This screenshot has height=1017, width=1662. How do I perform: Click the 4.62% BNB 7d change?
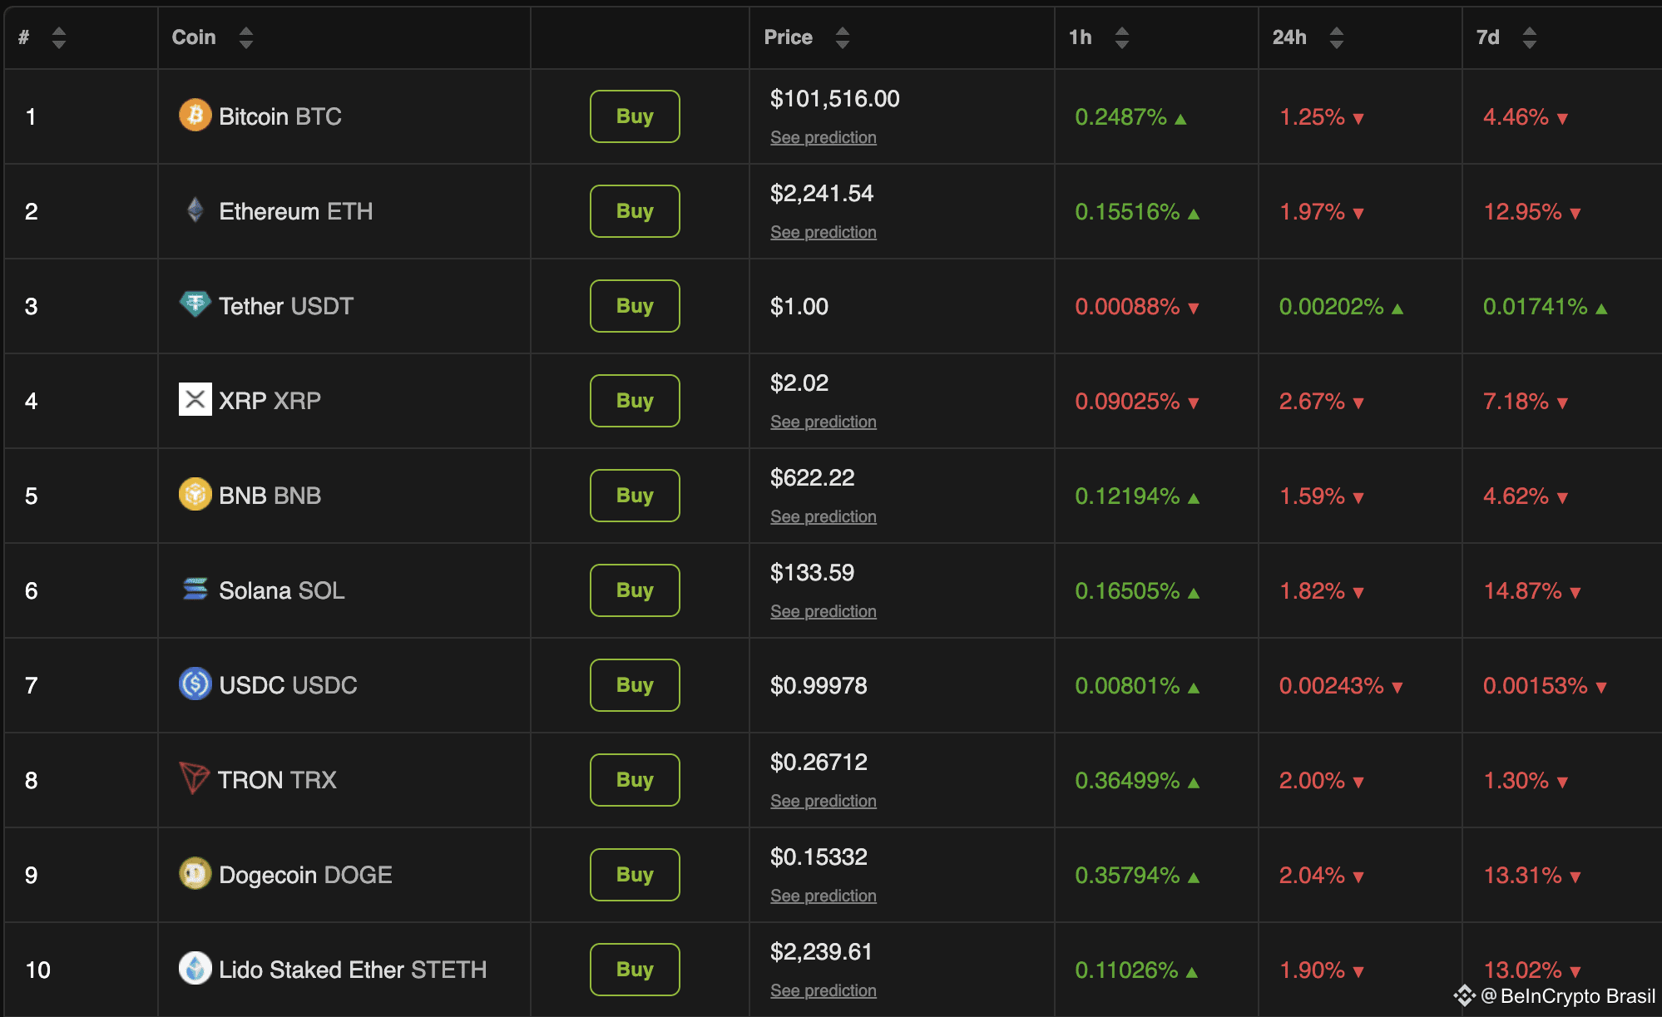coord(1526,496)
